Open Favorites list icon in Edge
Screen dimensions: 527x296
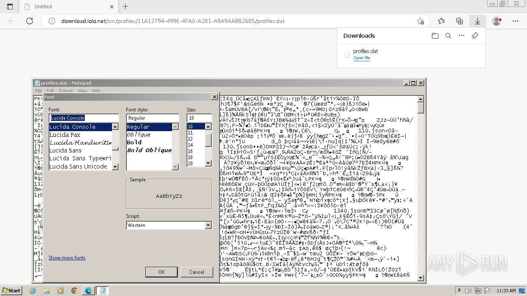click(x=441, y=21)
